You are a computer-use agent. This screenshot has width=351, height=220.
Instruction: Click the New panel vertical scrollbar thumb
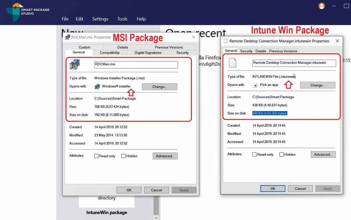pyautogui.click(x=156, y=205)
